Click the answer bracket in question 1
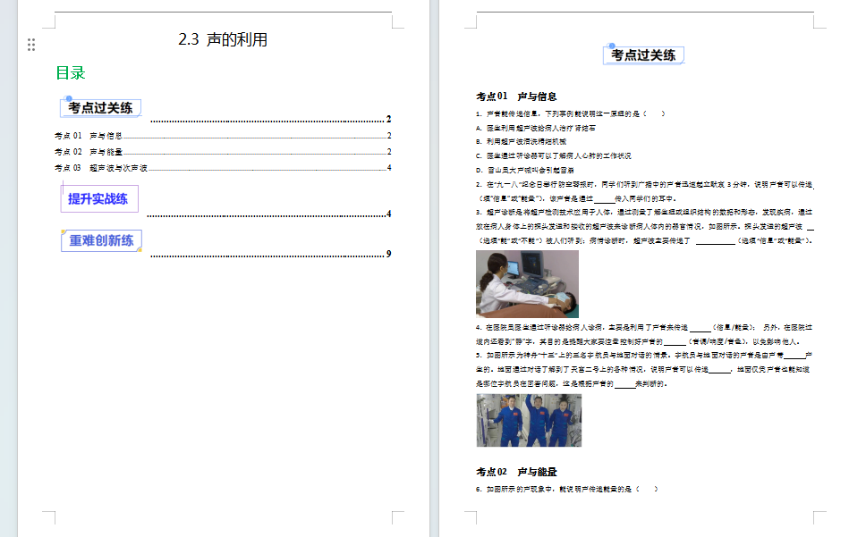This screenshot has width=849, height=537. click(x=651, y=114)
